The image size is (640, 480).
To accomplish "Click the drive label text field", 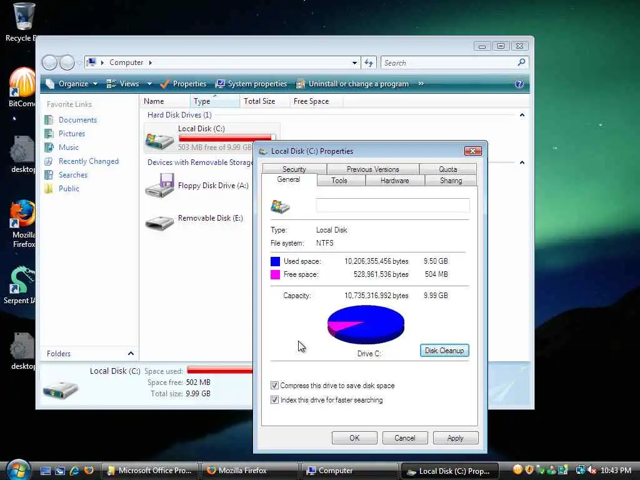I will click(392, 205).
